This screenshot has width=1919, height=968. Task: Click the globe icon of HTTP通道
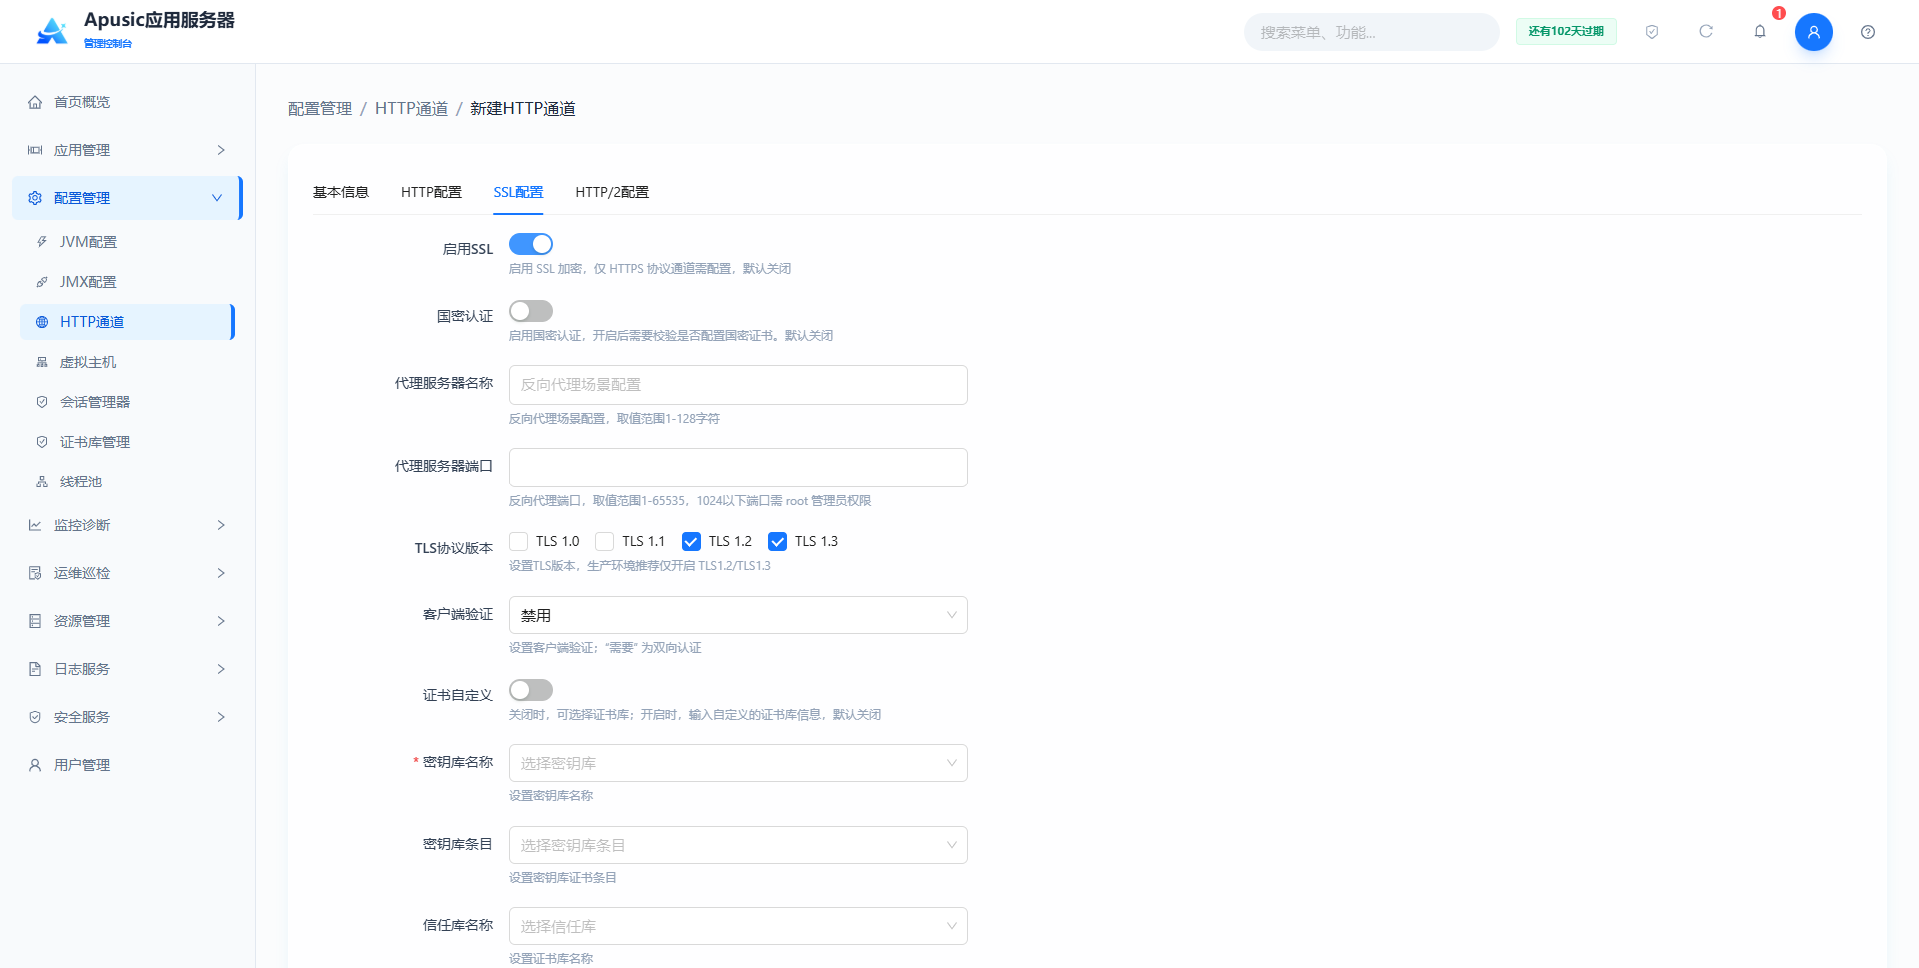click(42, 322)
